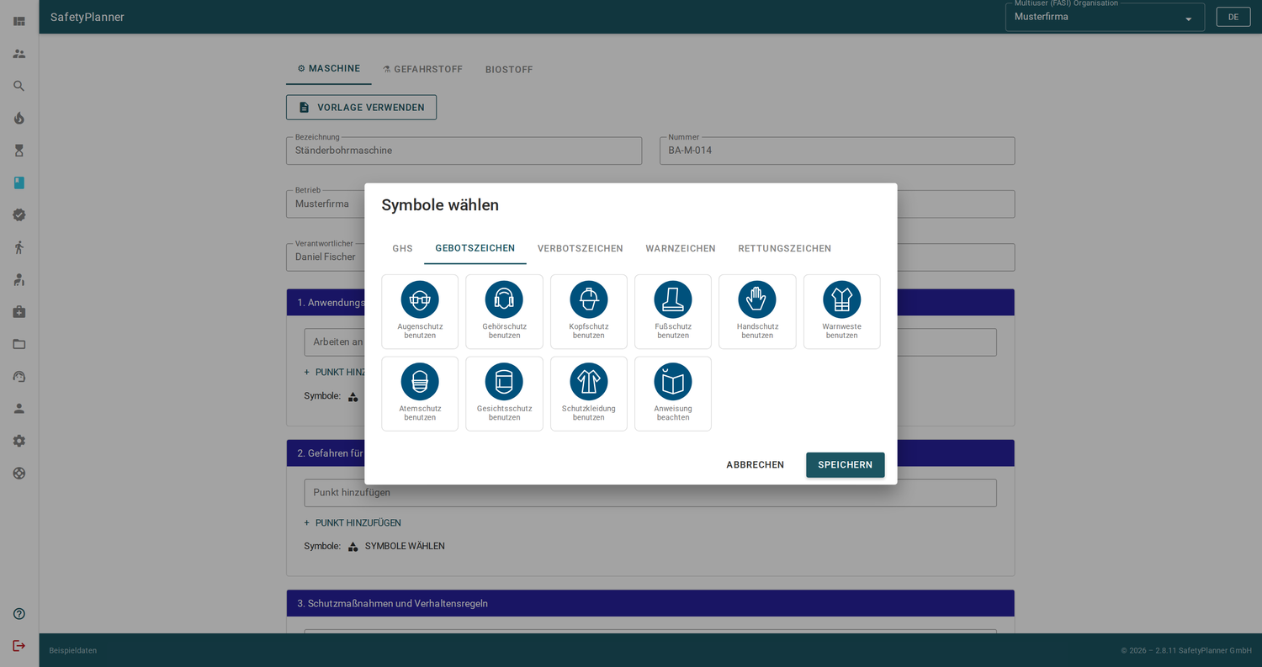Switch to the Rettungszeichen tab
Screen dimensions: 1262x667
point(785,248)
